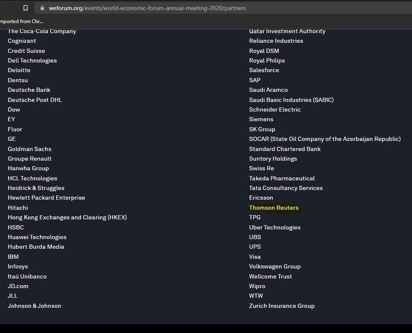Click the JD.com entry
The image size is (412, 333).
pos(18,286)
